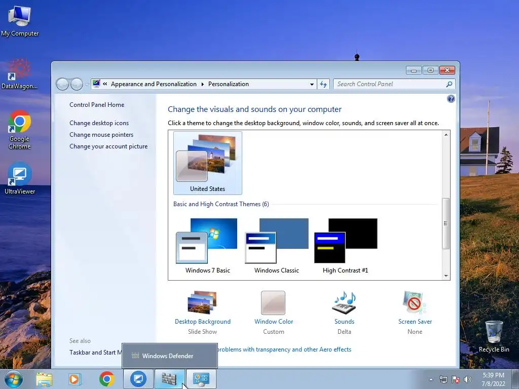The width and height of the screenshot is (519, 389).
Task: Open Chrome from the taskbar
Action: pos(106,379)
